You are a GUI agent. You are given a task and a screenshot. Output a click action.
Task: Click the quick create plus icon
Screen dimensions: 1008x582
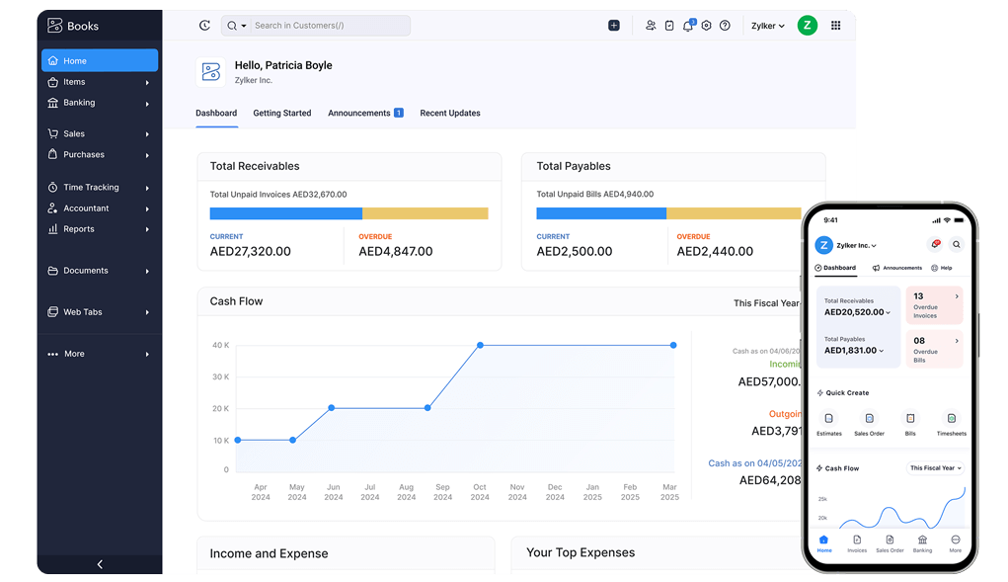(614, 26)
